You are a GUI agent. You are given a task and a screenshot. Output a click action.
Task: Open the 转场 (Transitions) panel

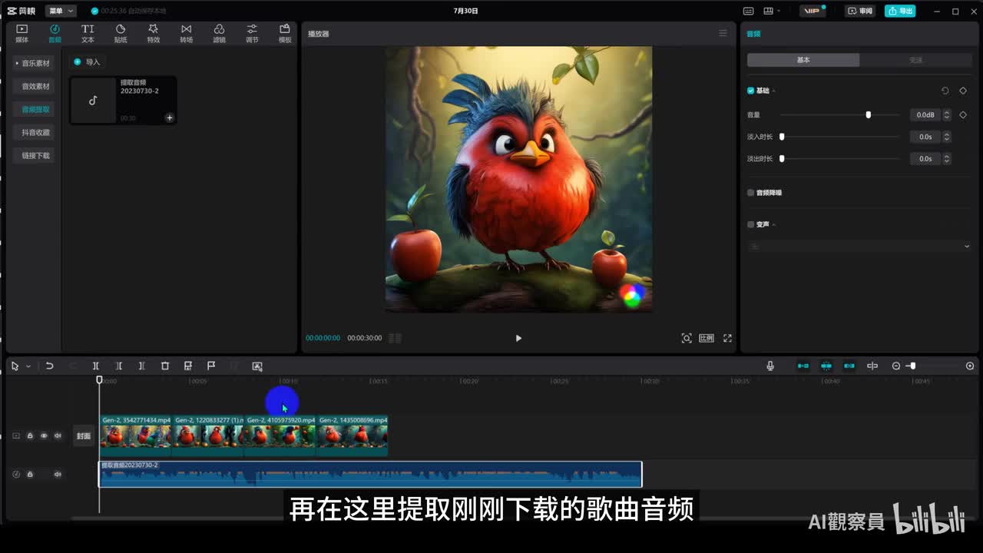[x=187, y=33]
